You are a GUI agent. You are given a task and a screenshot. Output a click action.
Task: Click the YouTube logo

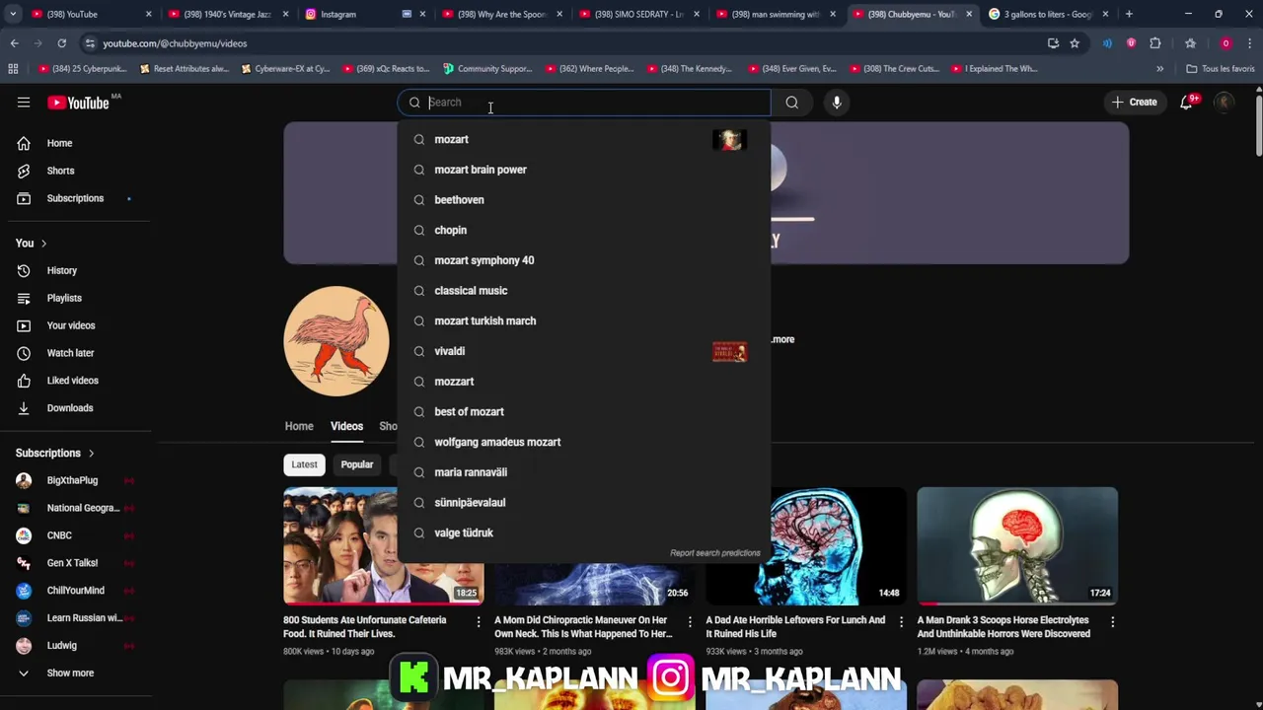click(x=78, y=103)
